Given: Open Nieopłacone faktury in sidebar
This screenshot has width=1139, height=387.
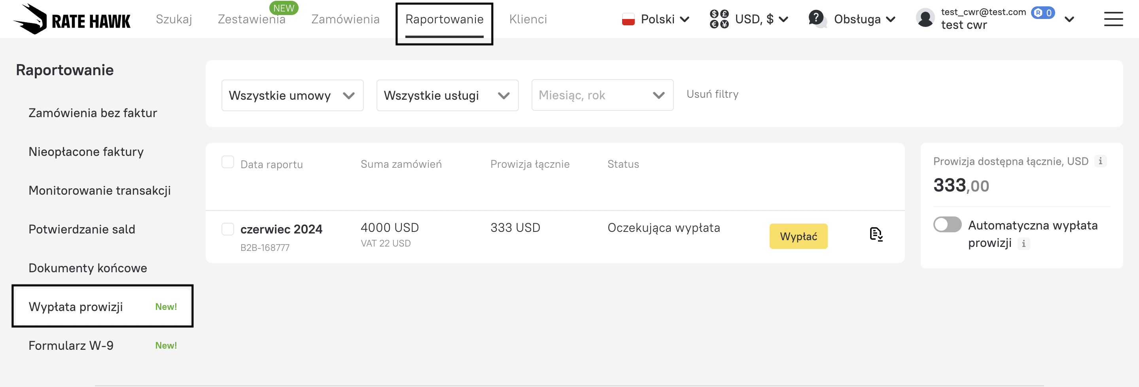Looking at the screenshot, I should [x=86, y=152].
